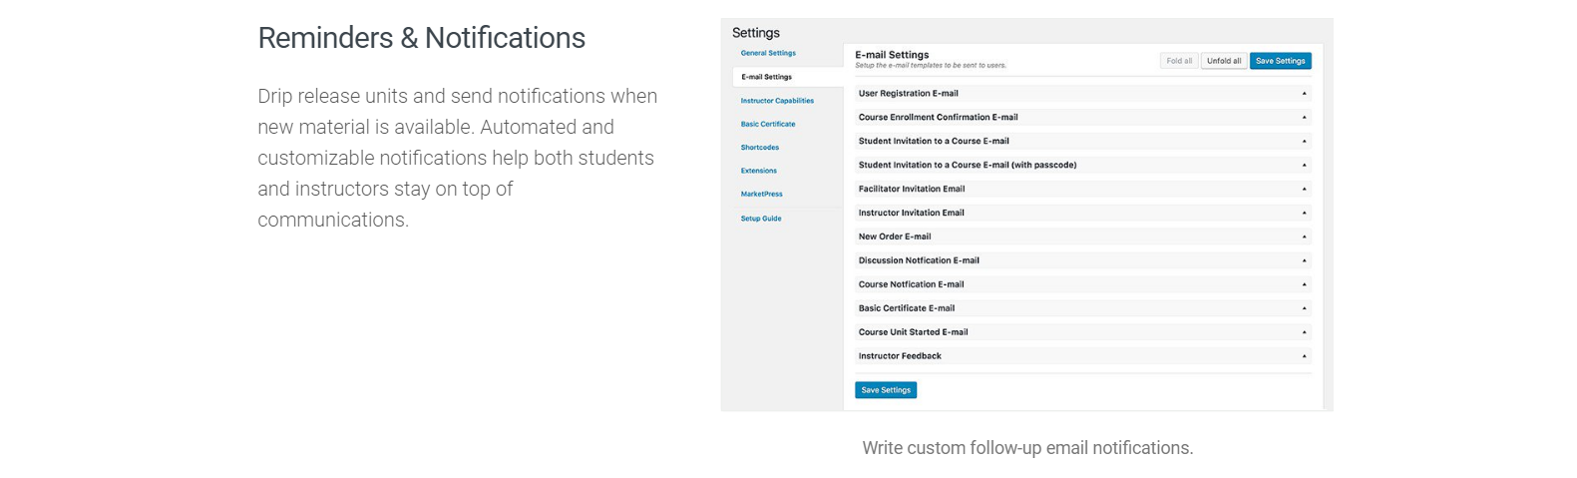Viewport: 1577px width, 478px height.
Task: Toggle the Student Invitation to a Course E-mail arrow
Action: click(x=1304, y=142)
